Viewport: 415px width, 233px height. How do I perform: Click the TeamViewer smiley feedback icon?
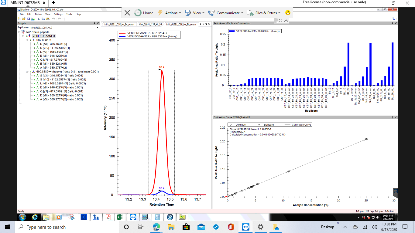click(288, 13)
